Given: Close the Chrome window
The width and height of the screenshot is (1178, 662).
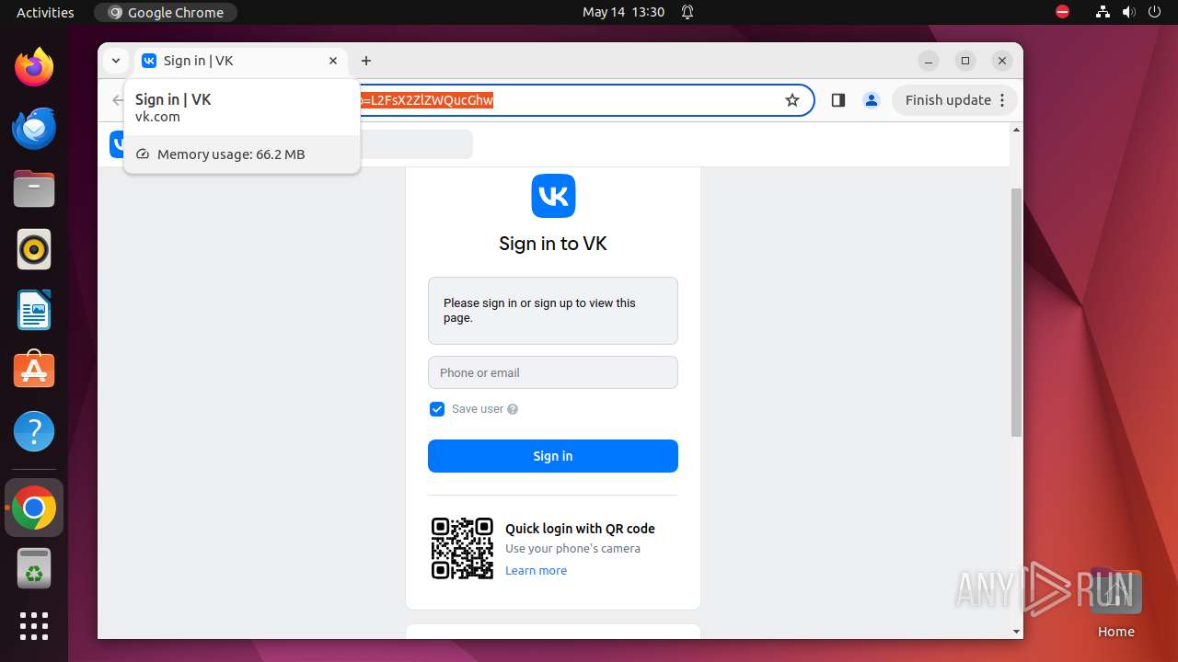Looking at the screenshot, I should click(1002, 61).
